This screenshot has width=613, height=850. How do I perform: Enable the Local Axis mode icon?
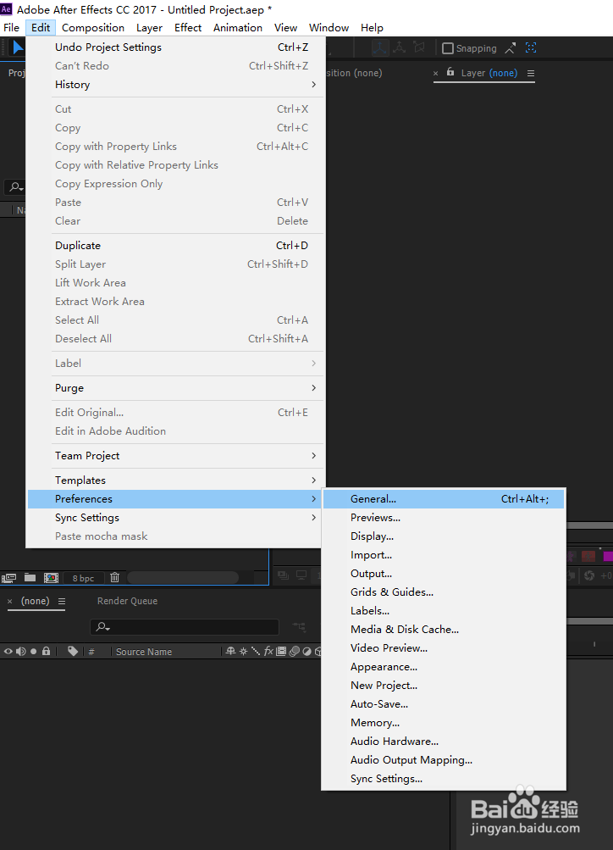(379, 47)
